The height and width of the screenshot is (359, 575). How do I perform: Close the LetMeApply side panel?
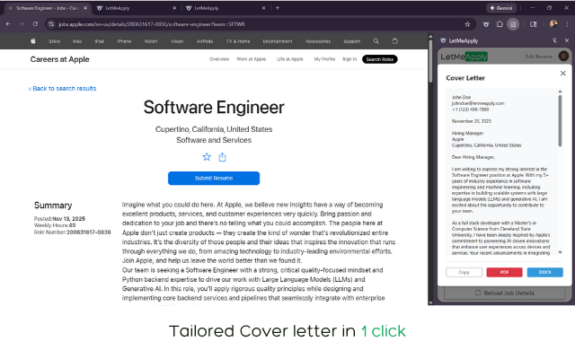pyautogui.click(x=567, y=40)
